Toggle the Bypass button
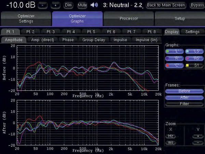The image size is (205, 154). (197, 5)
